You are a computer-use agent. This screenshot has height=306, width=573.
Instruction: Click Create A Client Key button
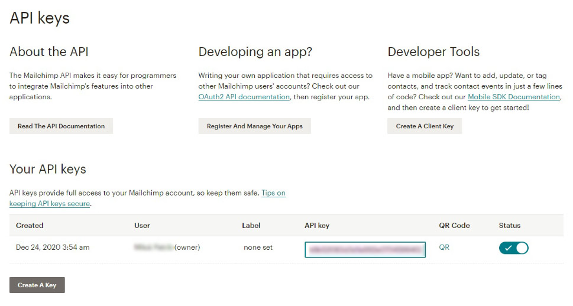(424, 126)
